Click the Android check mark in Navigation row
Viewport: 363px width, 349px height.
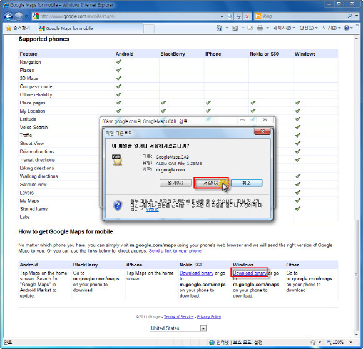tap(119, 62)
